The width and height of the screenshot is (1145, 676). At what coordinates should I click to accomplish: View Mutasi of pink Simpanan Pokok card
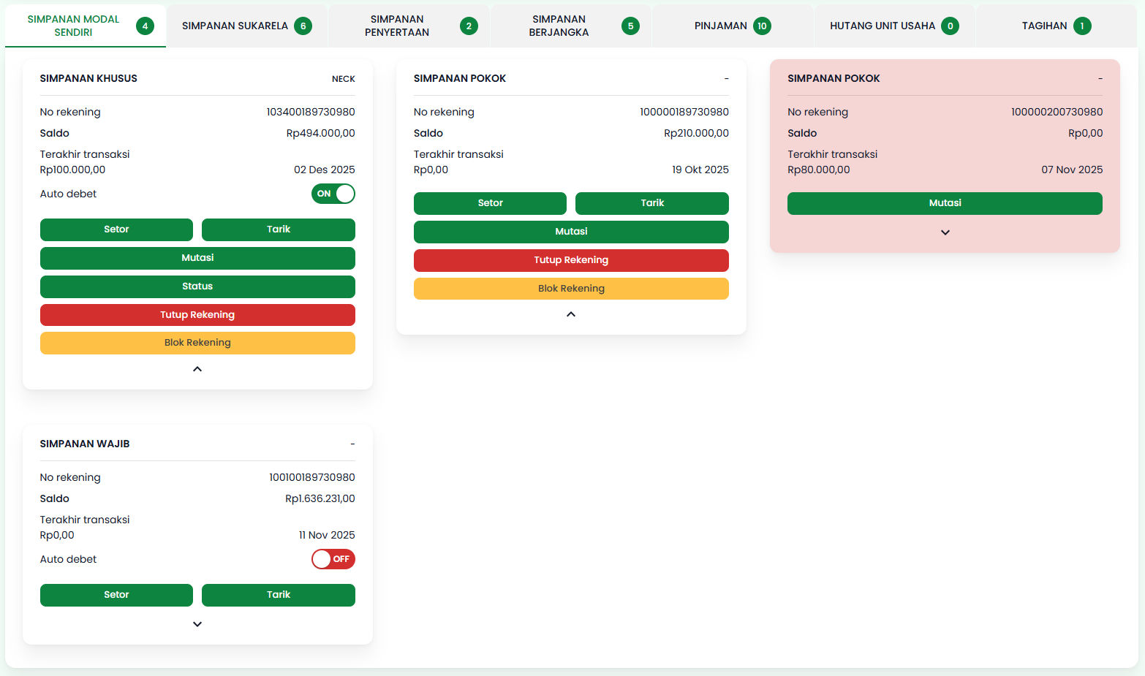point(945,203)
